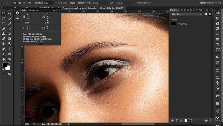Open the Libraries panel flyout menu

click(x=212, y=10)
